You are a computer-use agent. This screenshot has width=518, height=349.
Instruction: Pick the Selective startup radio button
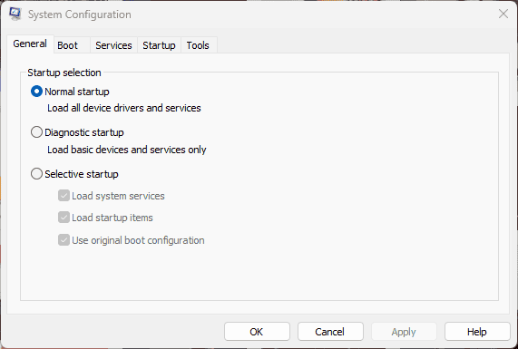pos(36,174)
